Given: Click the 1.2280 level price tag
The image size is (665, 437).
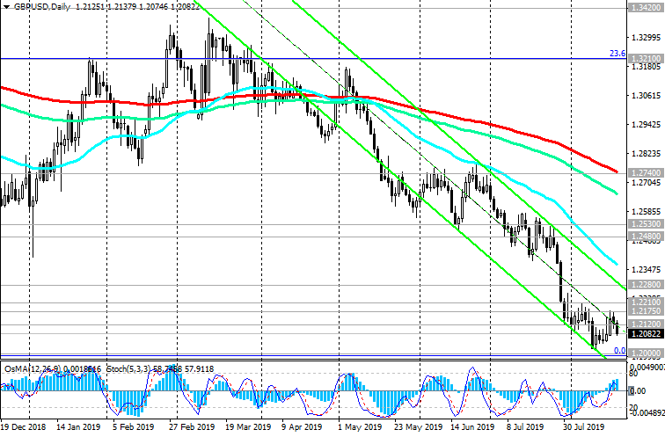Looking at the screenshot, I should 645,285.
